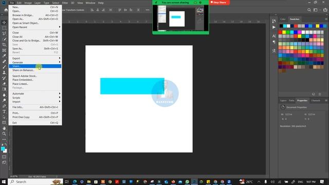
Task: Choose Print... from the File menu
Action: (x=35, y=113)
